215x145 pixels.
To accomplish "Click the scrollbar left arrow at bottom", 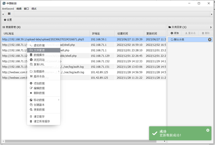I will [x=3, y=141].
